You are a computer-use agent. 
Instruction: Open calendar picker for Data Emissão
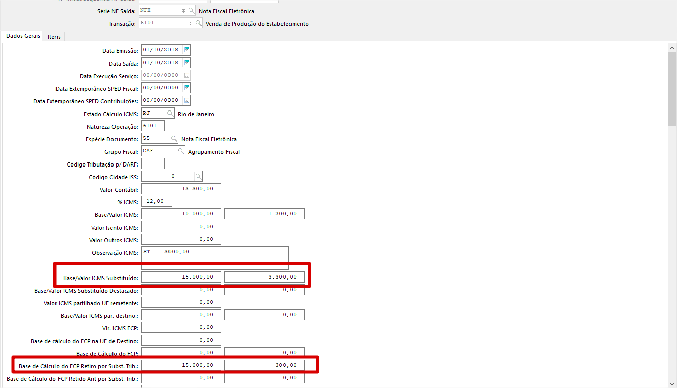tap(187, 50)
